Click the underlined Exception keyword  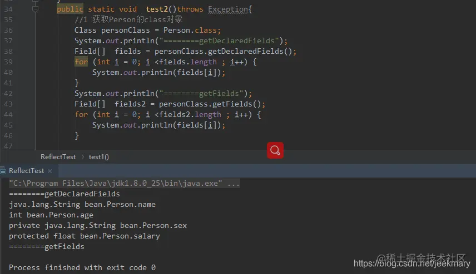(228, 9)
